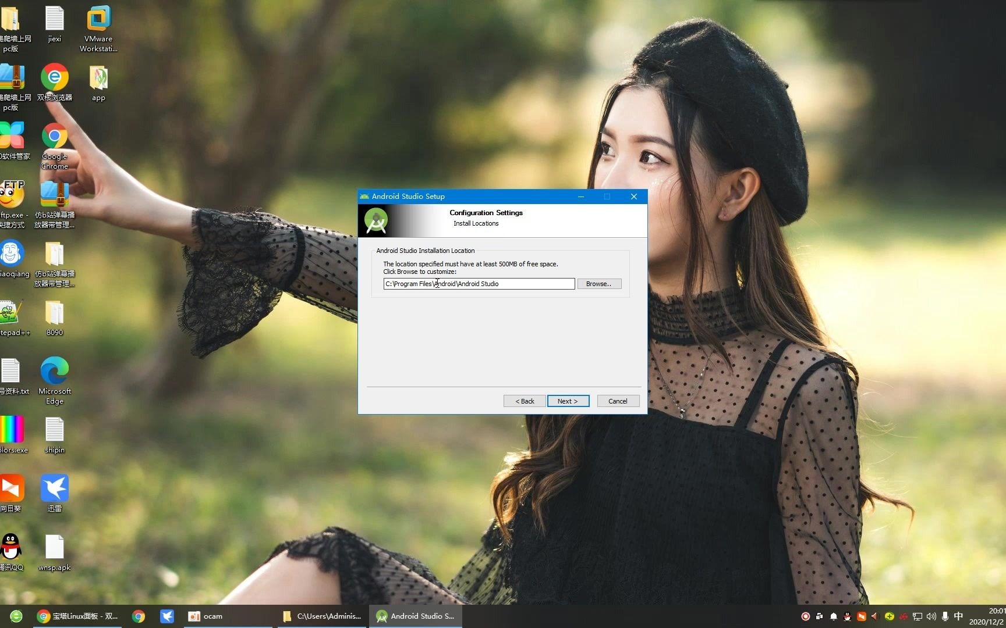Screen dimensions: 1006x628
Task: Select the 8090 folder on desktop
Action: (x=55, y=318)
